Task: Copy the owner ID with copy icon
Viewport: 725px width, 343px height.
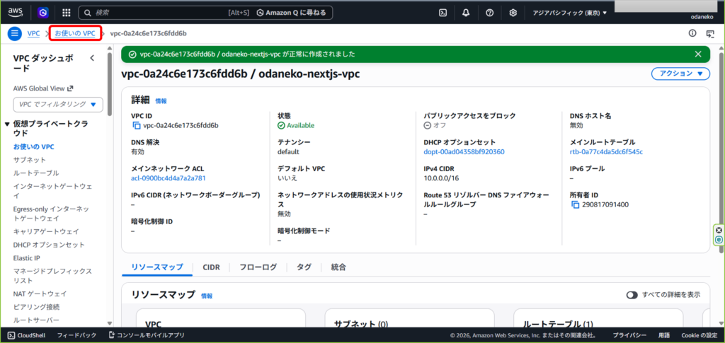Action: pos(575,205)
